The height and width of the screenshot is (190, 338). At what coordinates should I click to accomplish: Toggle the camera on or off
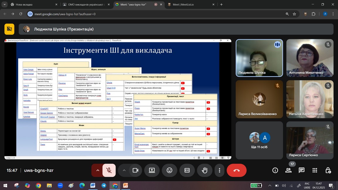pyautogui.click(x=135, y=170)
